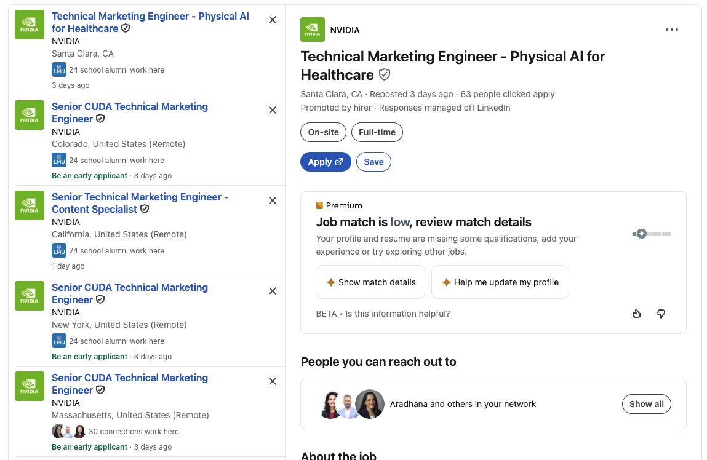Click verified shield on Content Specialist listing
The height and width of the screenshot is (460, 707).
[x=144, y=209]
